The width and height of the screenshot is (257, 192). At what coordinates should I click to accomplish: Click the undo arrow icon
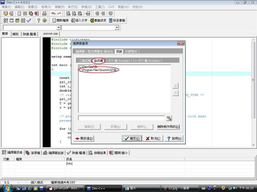tap(53, 13)
